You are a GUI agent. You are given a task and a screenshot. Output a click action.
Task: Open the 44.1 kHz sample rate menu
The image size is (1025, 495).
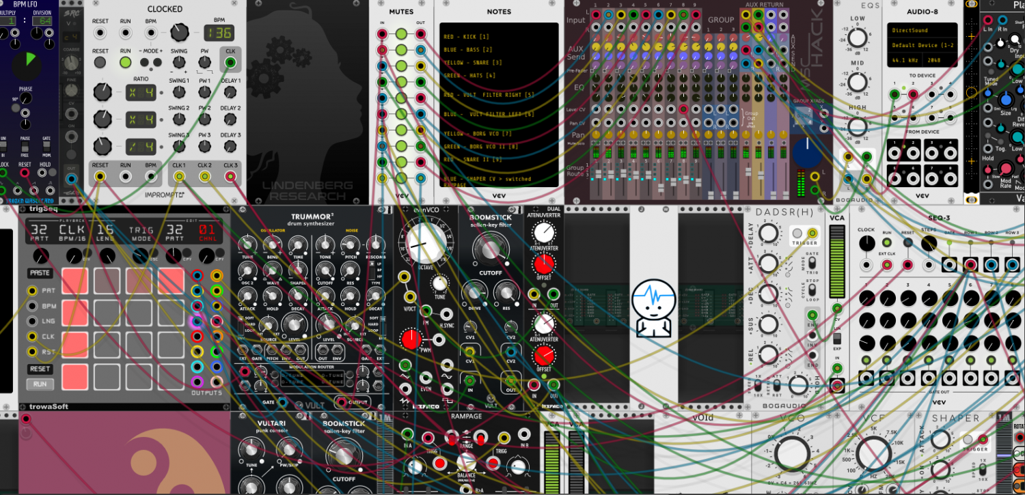(906, 60)
